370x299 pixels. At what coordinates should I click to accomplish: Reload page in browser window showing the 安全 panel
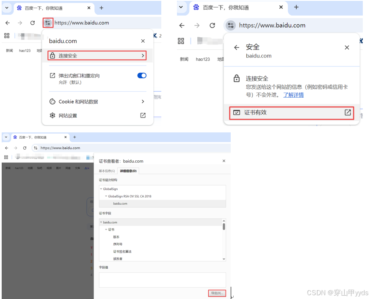coord(213,25)
